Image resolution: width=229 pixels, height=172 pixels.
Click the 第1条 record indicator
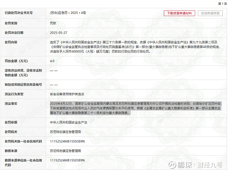tap(222, 4)
